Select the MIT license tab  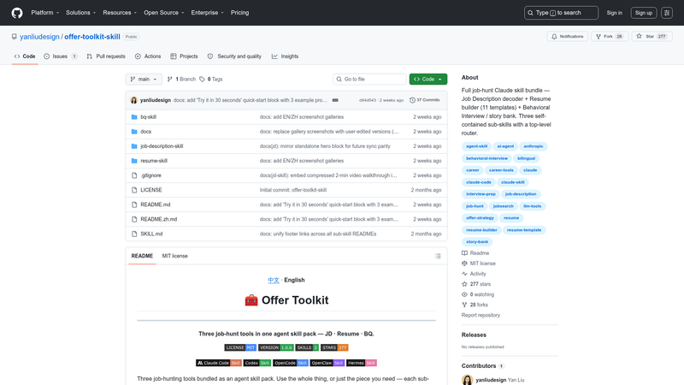coord(175,256)
